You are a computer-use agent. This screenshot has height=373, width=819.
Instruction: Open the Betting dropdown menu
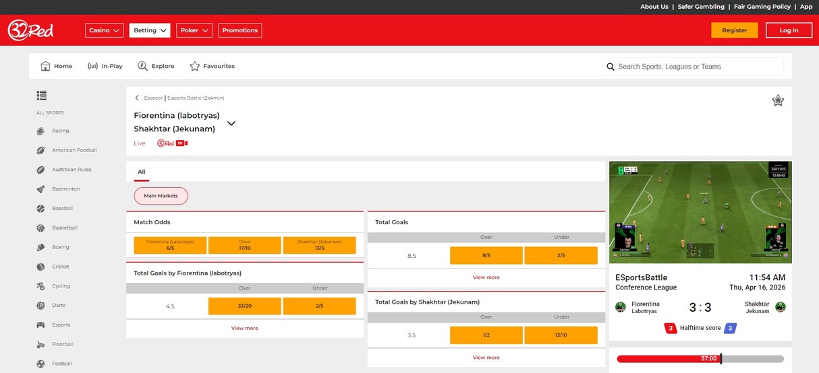(x=150, y=30)
